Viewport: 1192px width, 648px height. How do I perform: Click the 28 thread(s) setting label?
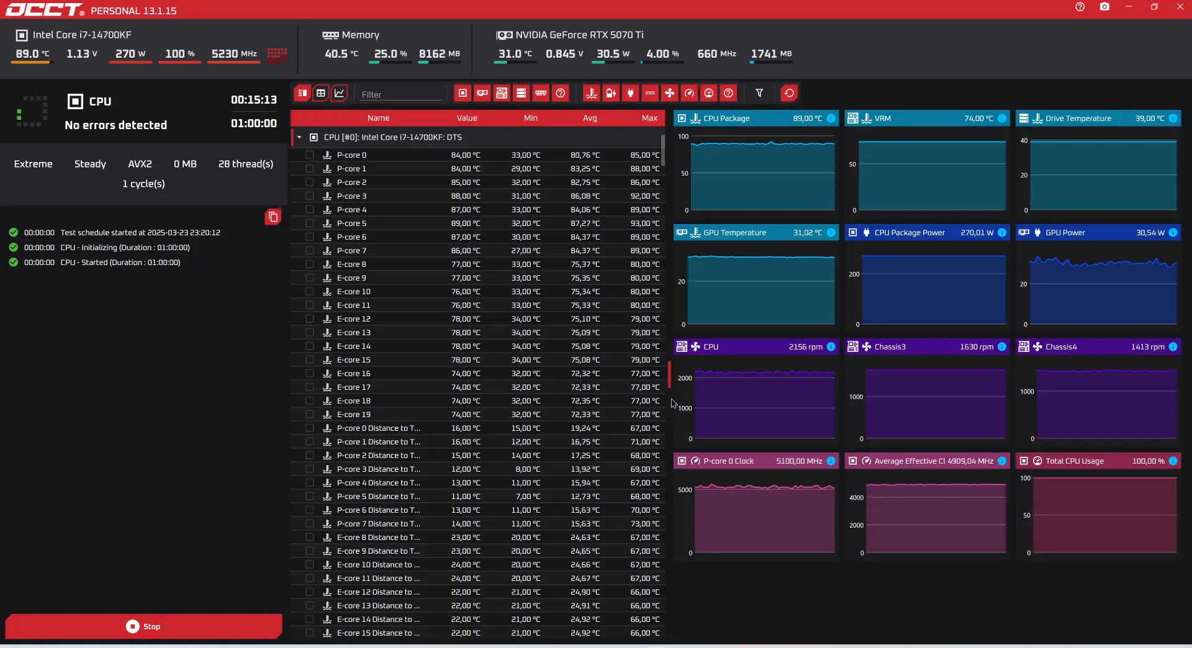(246, 164)
